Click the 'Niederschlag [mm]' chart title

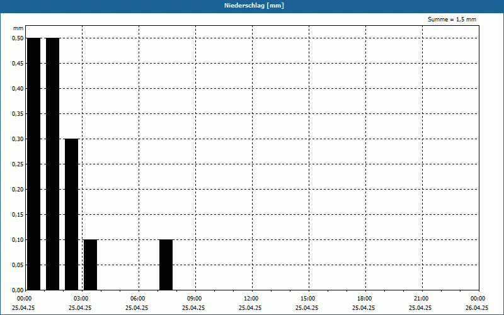coord(254,6)
